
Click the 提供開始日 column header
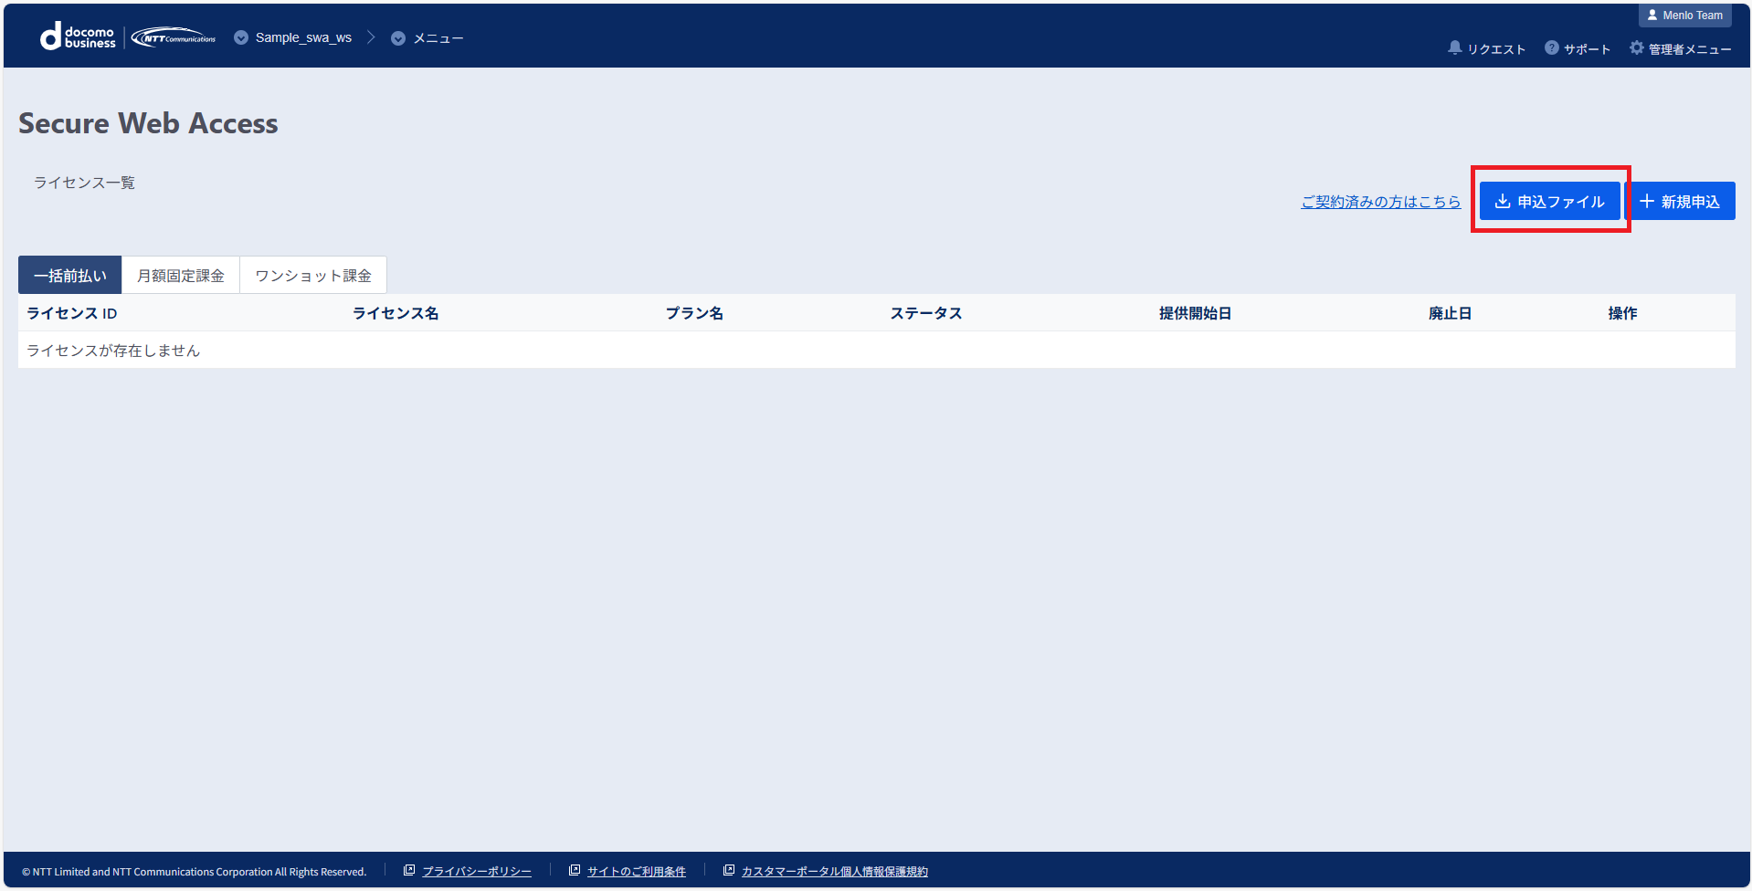pyautogui.click(x=1195, y=313)
